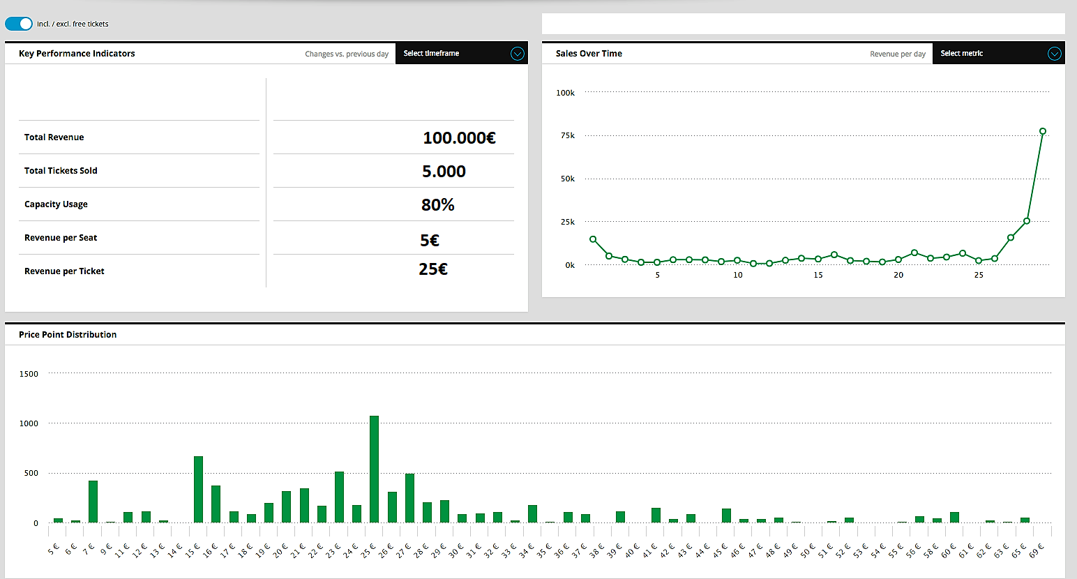Screen dimensions: 1077x579
Task: Click the tallest bar at 25 €
Action: [375, 469]
